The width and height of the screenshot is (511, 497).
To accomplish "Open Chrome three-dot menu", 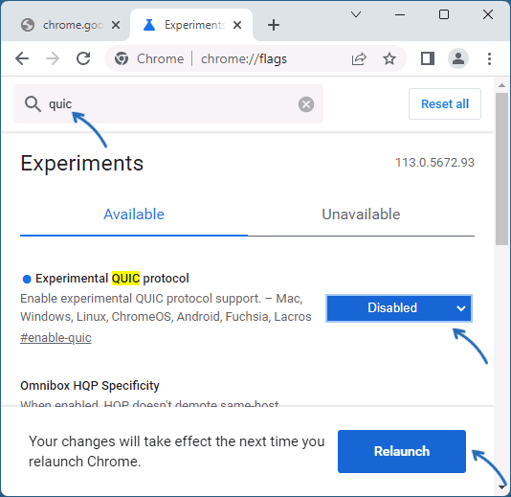I will coord(489,59).
